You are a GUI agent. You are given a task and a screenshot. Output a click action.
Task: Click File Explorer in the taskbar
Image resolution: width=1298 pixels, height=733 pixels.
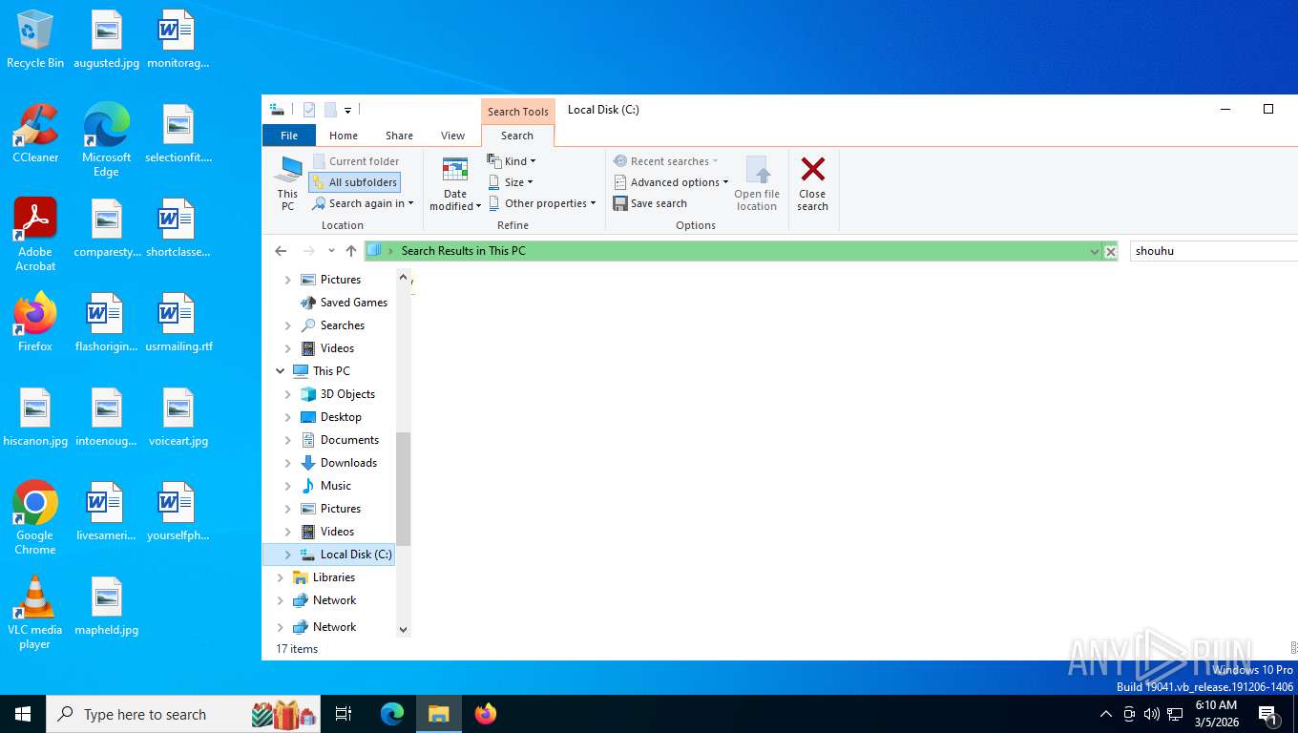pyautogui.click(x=439, y=713)
